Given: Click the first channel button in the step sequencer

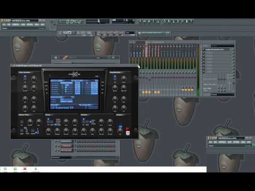Looking at the screenshot, I should pyautogui.click(x=66, y=142).
